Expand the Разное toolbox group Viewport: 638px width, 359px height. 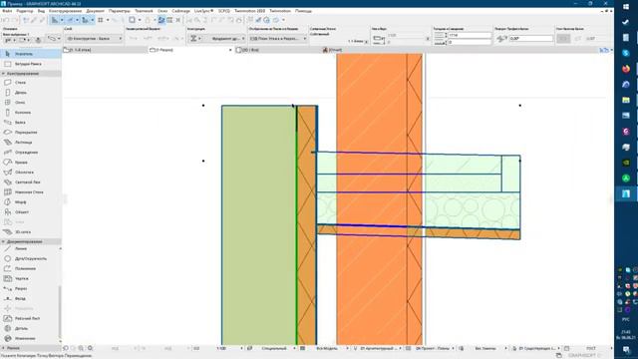pyautogui.click(x=31, y=348)
